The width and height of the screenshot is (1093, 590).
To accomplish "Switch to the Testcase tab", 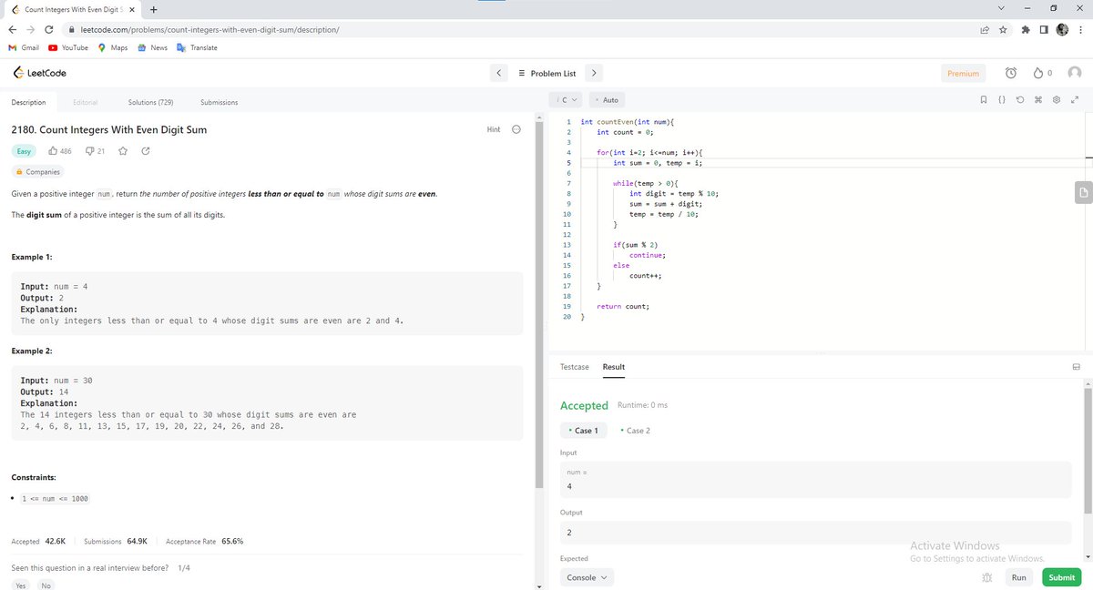I will pos(575,367).
